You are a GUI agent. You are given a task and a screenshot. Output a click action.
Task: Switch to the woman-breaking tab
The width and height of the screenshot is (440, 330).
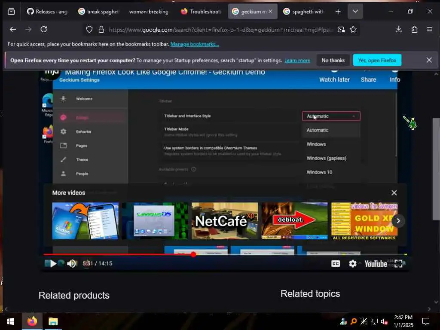(149, 12)
